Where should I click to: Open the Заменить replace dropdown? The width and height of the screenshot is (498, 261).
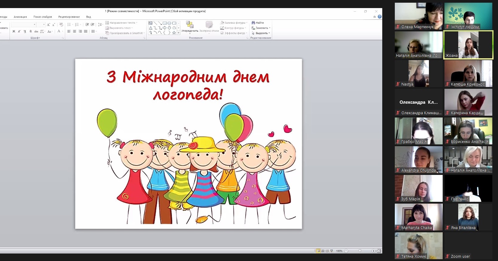[x=261, y=28]
